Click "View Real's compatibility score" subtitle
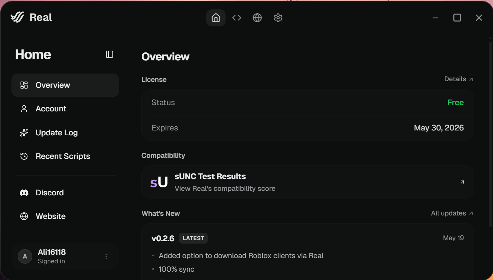The image size is (493, 280). 225,189
